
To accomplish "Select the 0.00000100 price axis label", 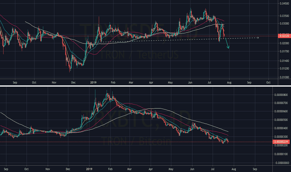I will point(281,154).
